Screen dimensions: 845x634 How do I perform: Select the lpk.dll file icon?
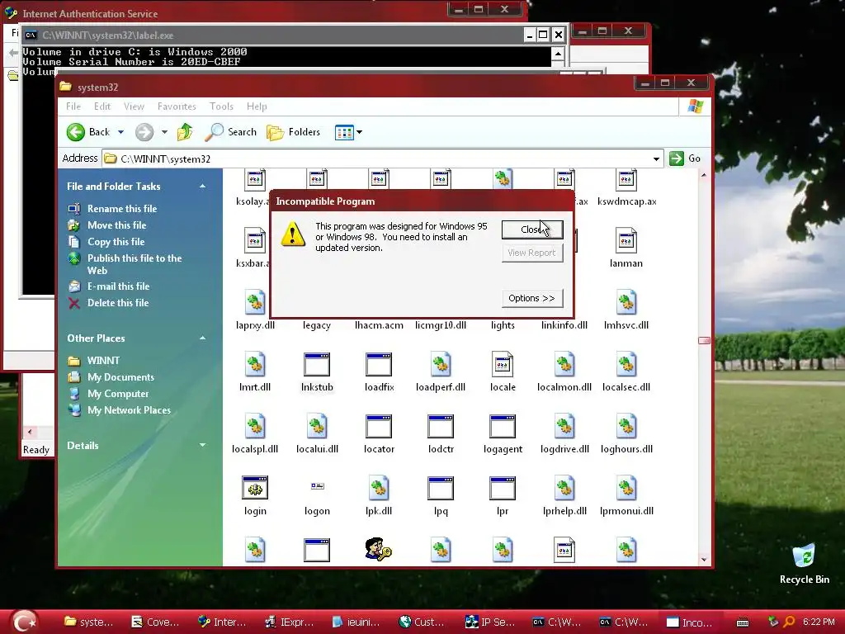(379, 489)
